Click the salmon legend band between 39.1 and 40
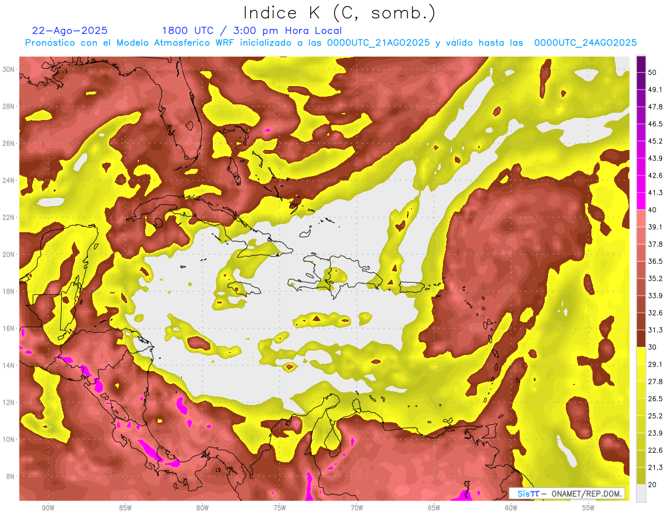Image resolution: width=667 pixels, height=515 pixels. 641,218
